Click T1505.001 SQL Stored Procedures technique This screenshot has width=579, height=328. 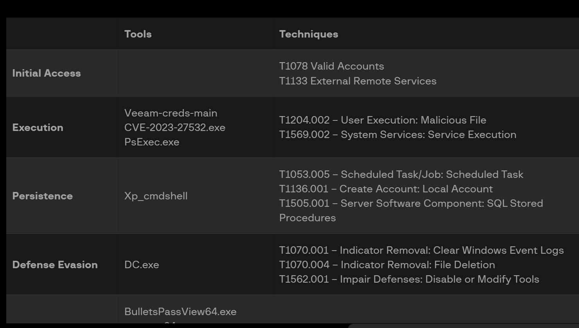pos(411,210)
